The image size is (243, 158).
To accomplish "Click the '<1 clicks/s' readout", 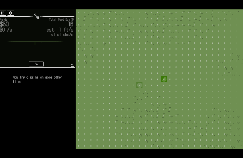I will click(62, 35).
